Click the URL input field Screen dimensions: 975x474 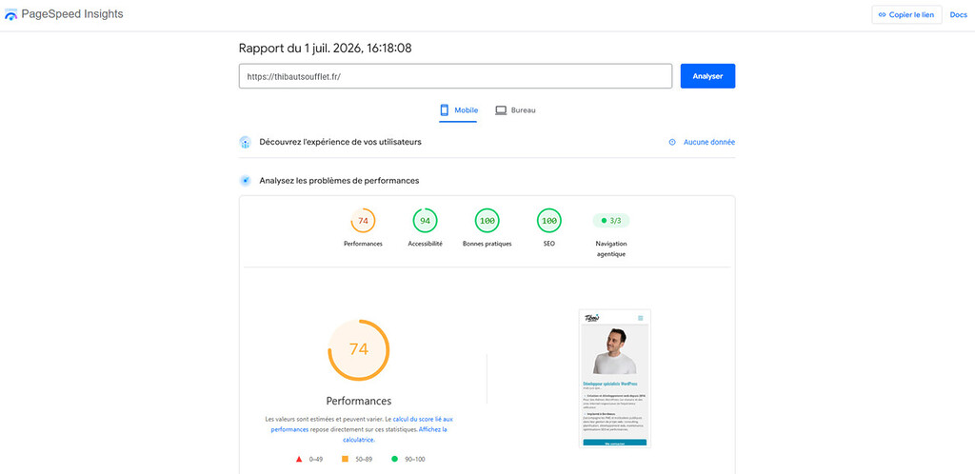455,76
